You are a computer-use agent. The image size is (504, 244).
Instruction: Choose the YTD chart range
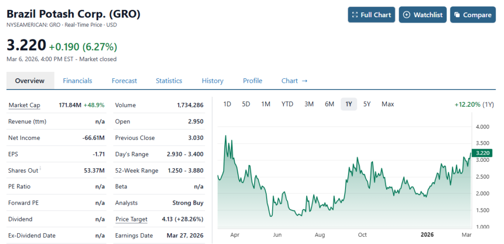[x=287, y=104]
